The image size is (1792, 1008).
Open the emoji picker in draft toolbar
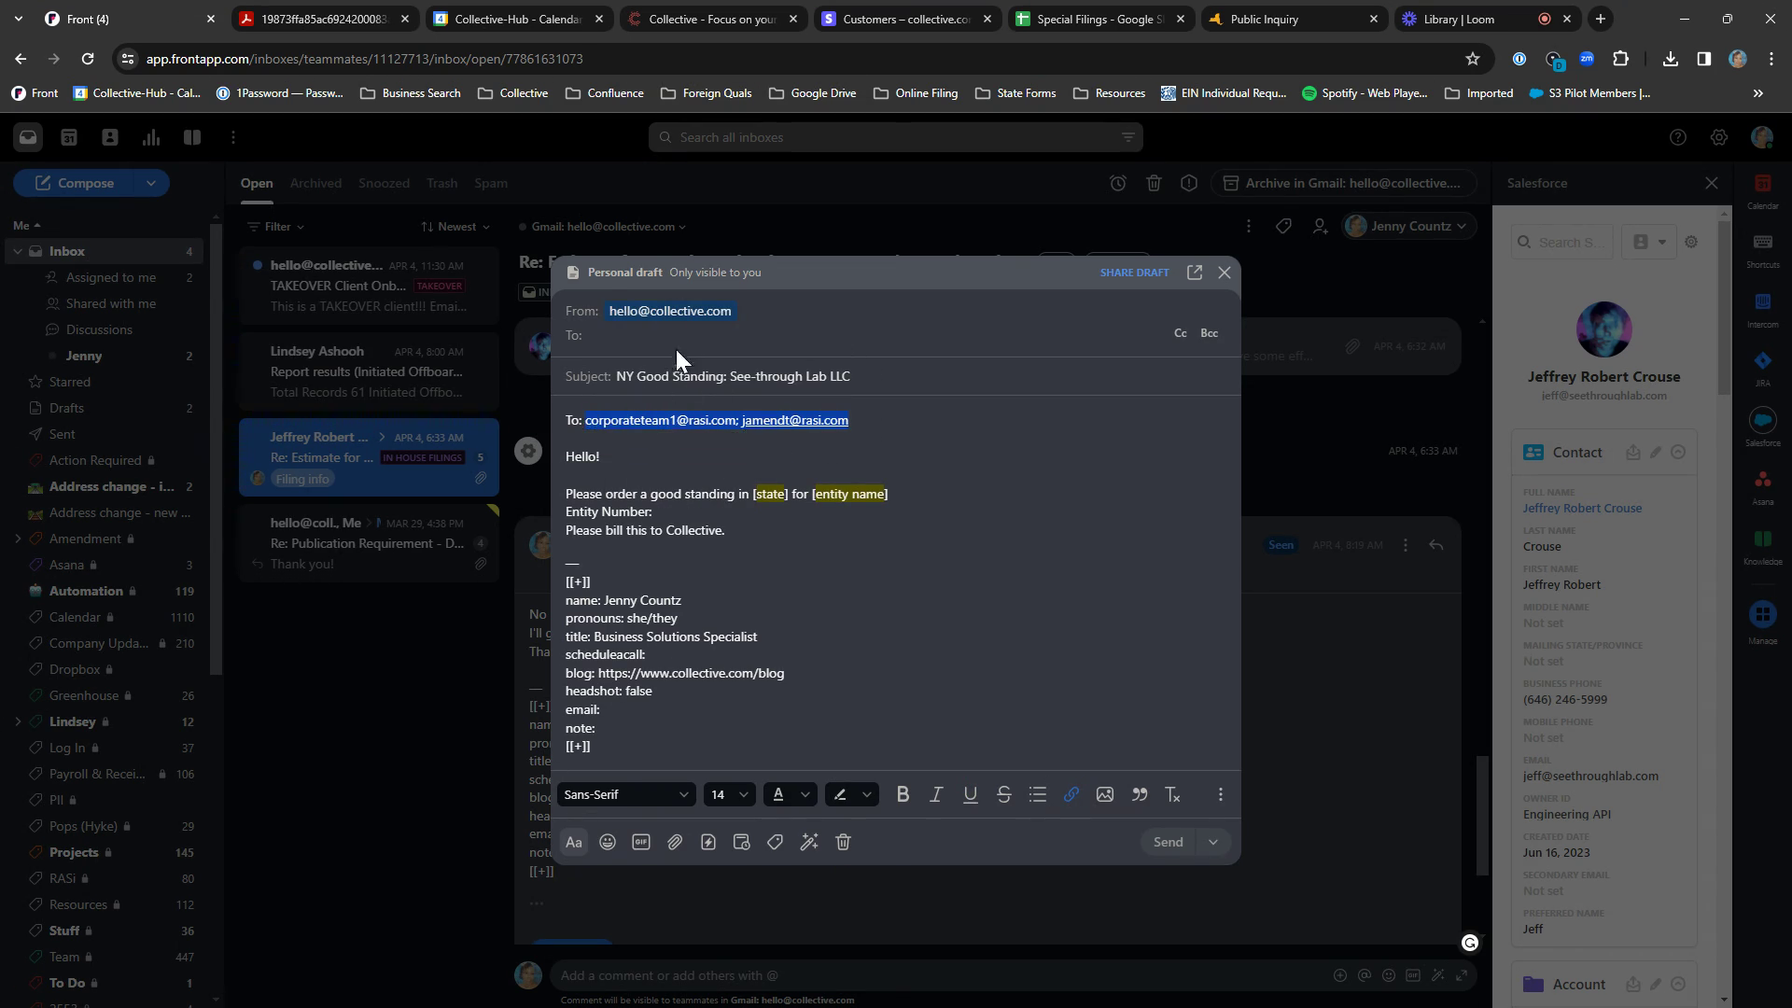608,842
